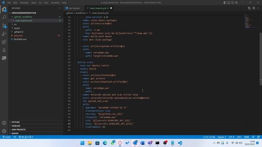Open the Testing flask icon
Viewport: 262px width, 147px height.
(x=4, y=50)
